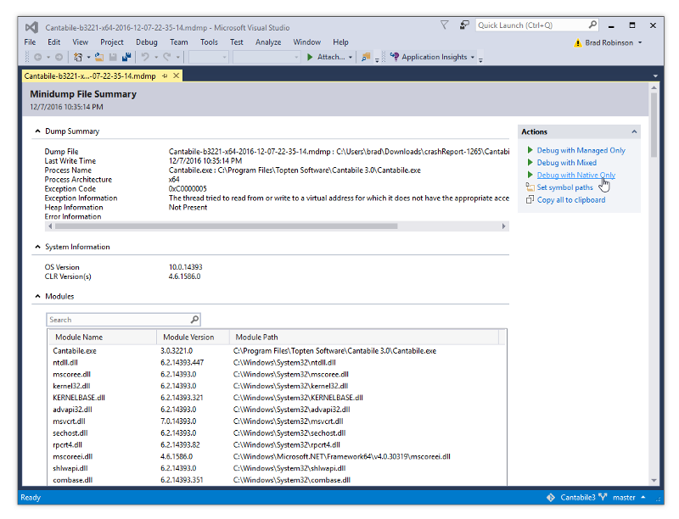Click the Dump Summary horizontal scrollbar thumb

226,226
